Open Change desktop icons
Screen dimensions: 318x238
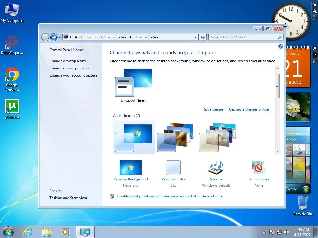point(67,61)
